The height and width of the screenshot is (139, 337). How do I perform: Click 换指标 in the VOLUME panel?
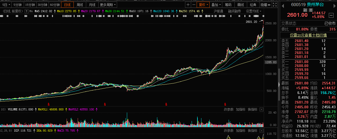[253, 109]
